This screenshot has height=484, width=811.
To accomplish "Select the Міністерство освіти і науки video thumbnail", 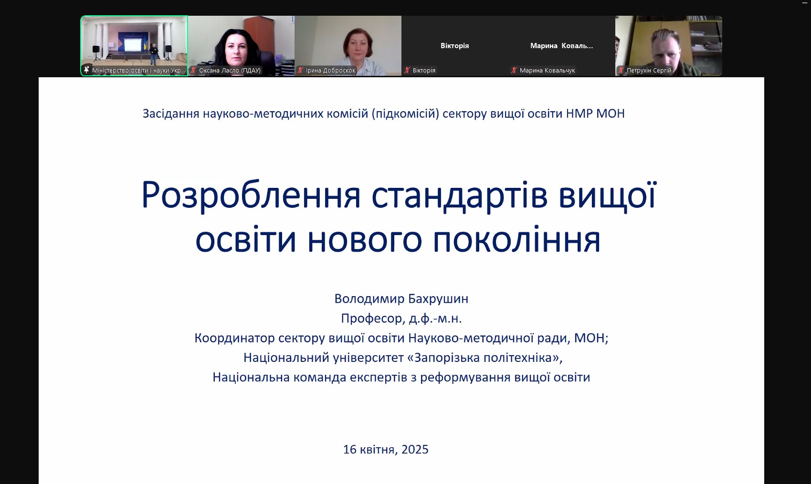I will (134, 46).
